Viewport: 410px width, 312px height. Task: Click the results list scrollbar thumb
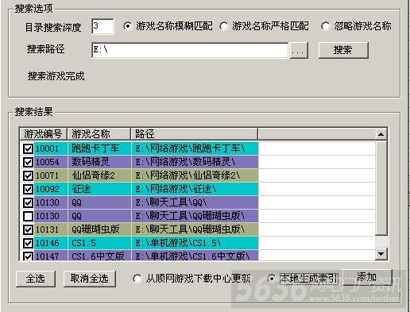click(381, 188)
